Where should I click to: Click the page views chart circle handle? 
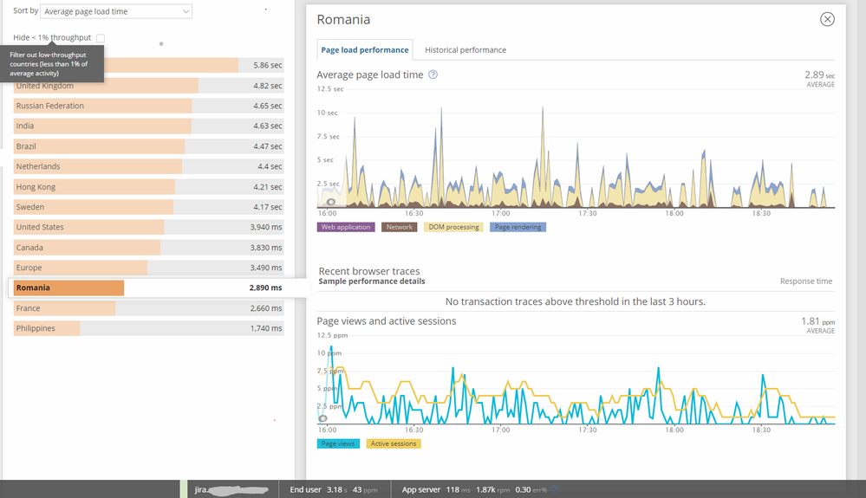(323, 418)
